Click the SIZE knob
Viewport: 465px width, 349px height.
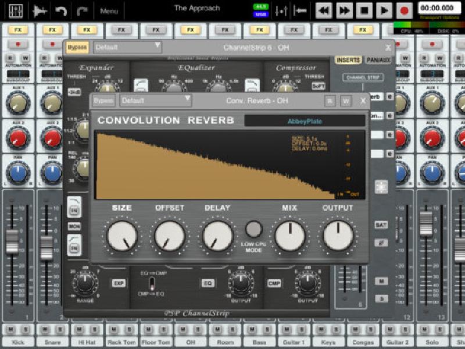pyautogui.click(x=122, y=236)
